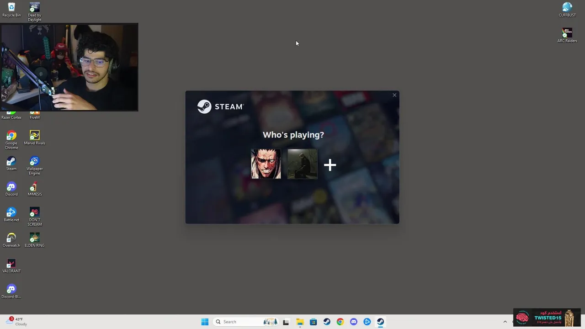585x329 pixels.
Task: Open the weather widget showing 43°F Cloudy
Action: point(17,322)
